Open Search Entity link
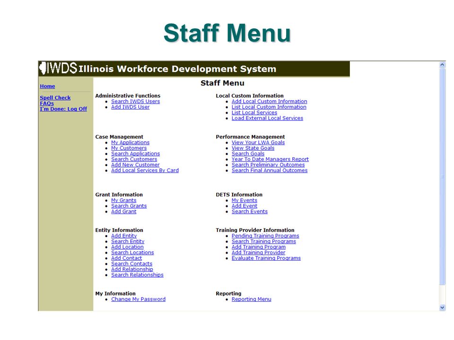The width and height of the screenshot is (454, 340). click(128, 241)
